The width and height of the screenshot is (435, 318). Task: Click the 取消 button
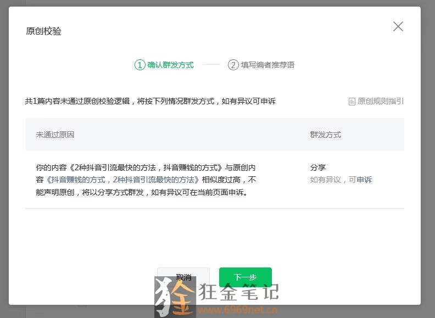click(183, 277)
